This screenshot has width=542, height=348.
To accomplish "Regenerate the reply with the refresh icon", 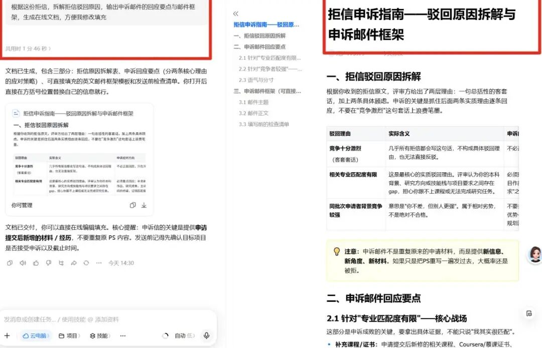I will coord(86,263).
